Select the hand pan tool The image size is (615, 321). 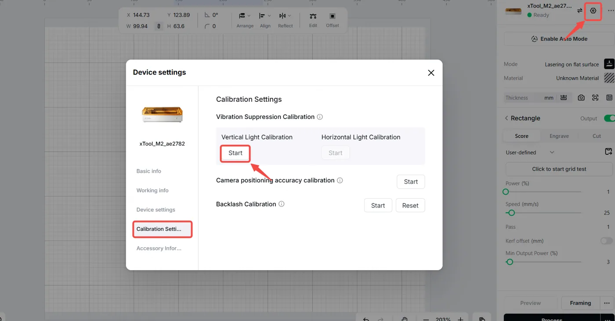(x=405, y=318)
